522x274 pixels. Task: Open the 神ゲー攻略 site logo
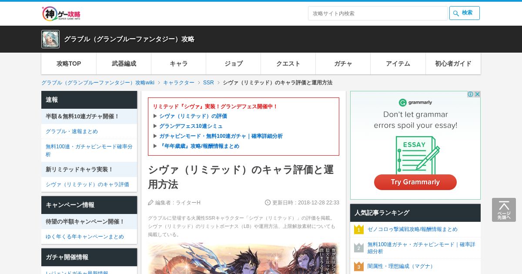tap(61, 14)
